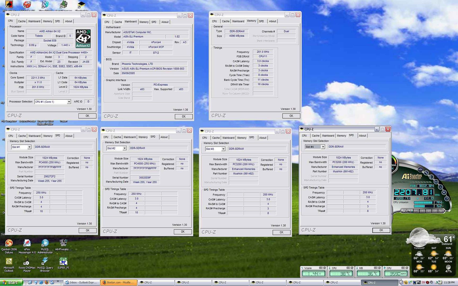Switch to Memory tab in the Slot #1 window

click(x=48, y=136)
